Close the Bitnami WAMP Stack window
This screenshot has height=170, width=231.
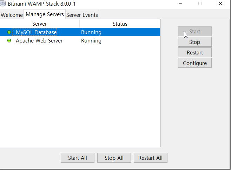click(220, 4)
